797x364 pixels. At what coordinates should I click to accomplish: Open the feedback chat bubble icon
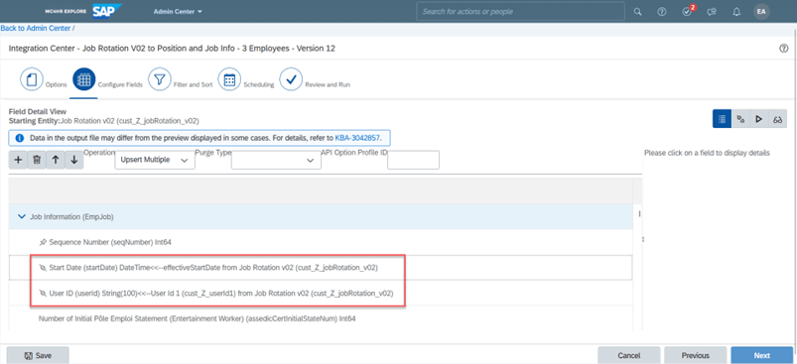[x=712, y=12]
